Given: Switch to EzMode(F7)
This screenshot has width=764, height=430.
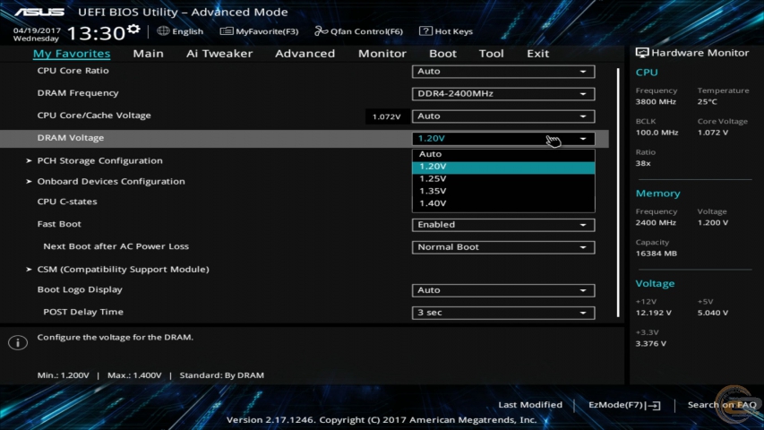Looking at the screenshot, I should point(624,405).
